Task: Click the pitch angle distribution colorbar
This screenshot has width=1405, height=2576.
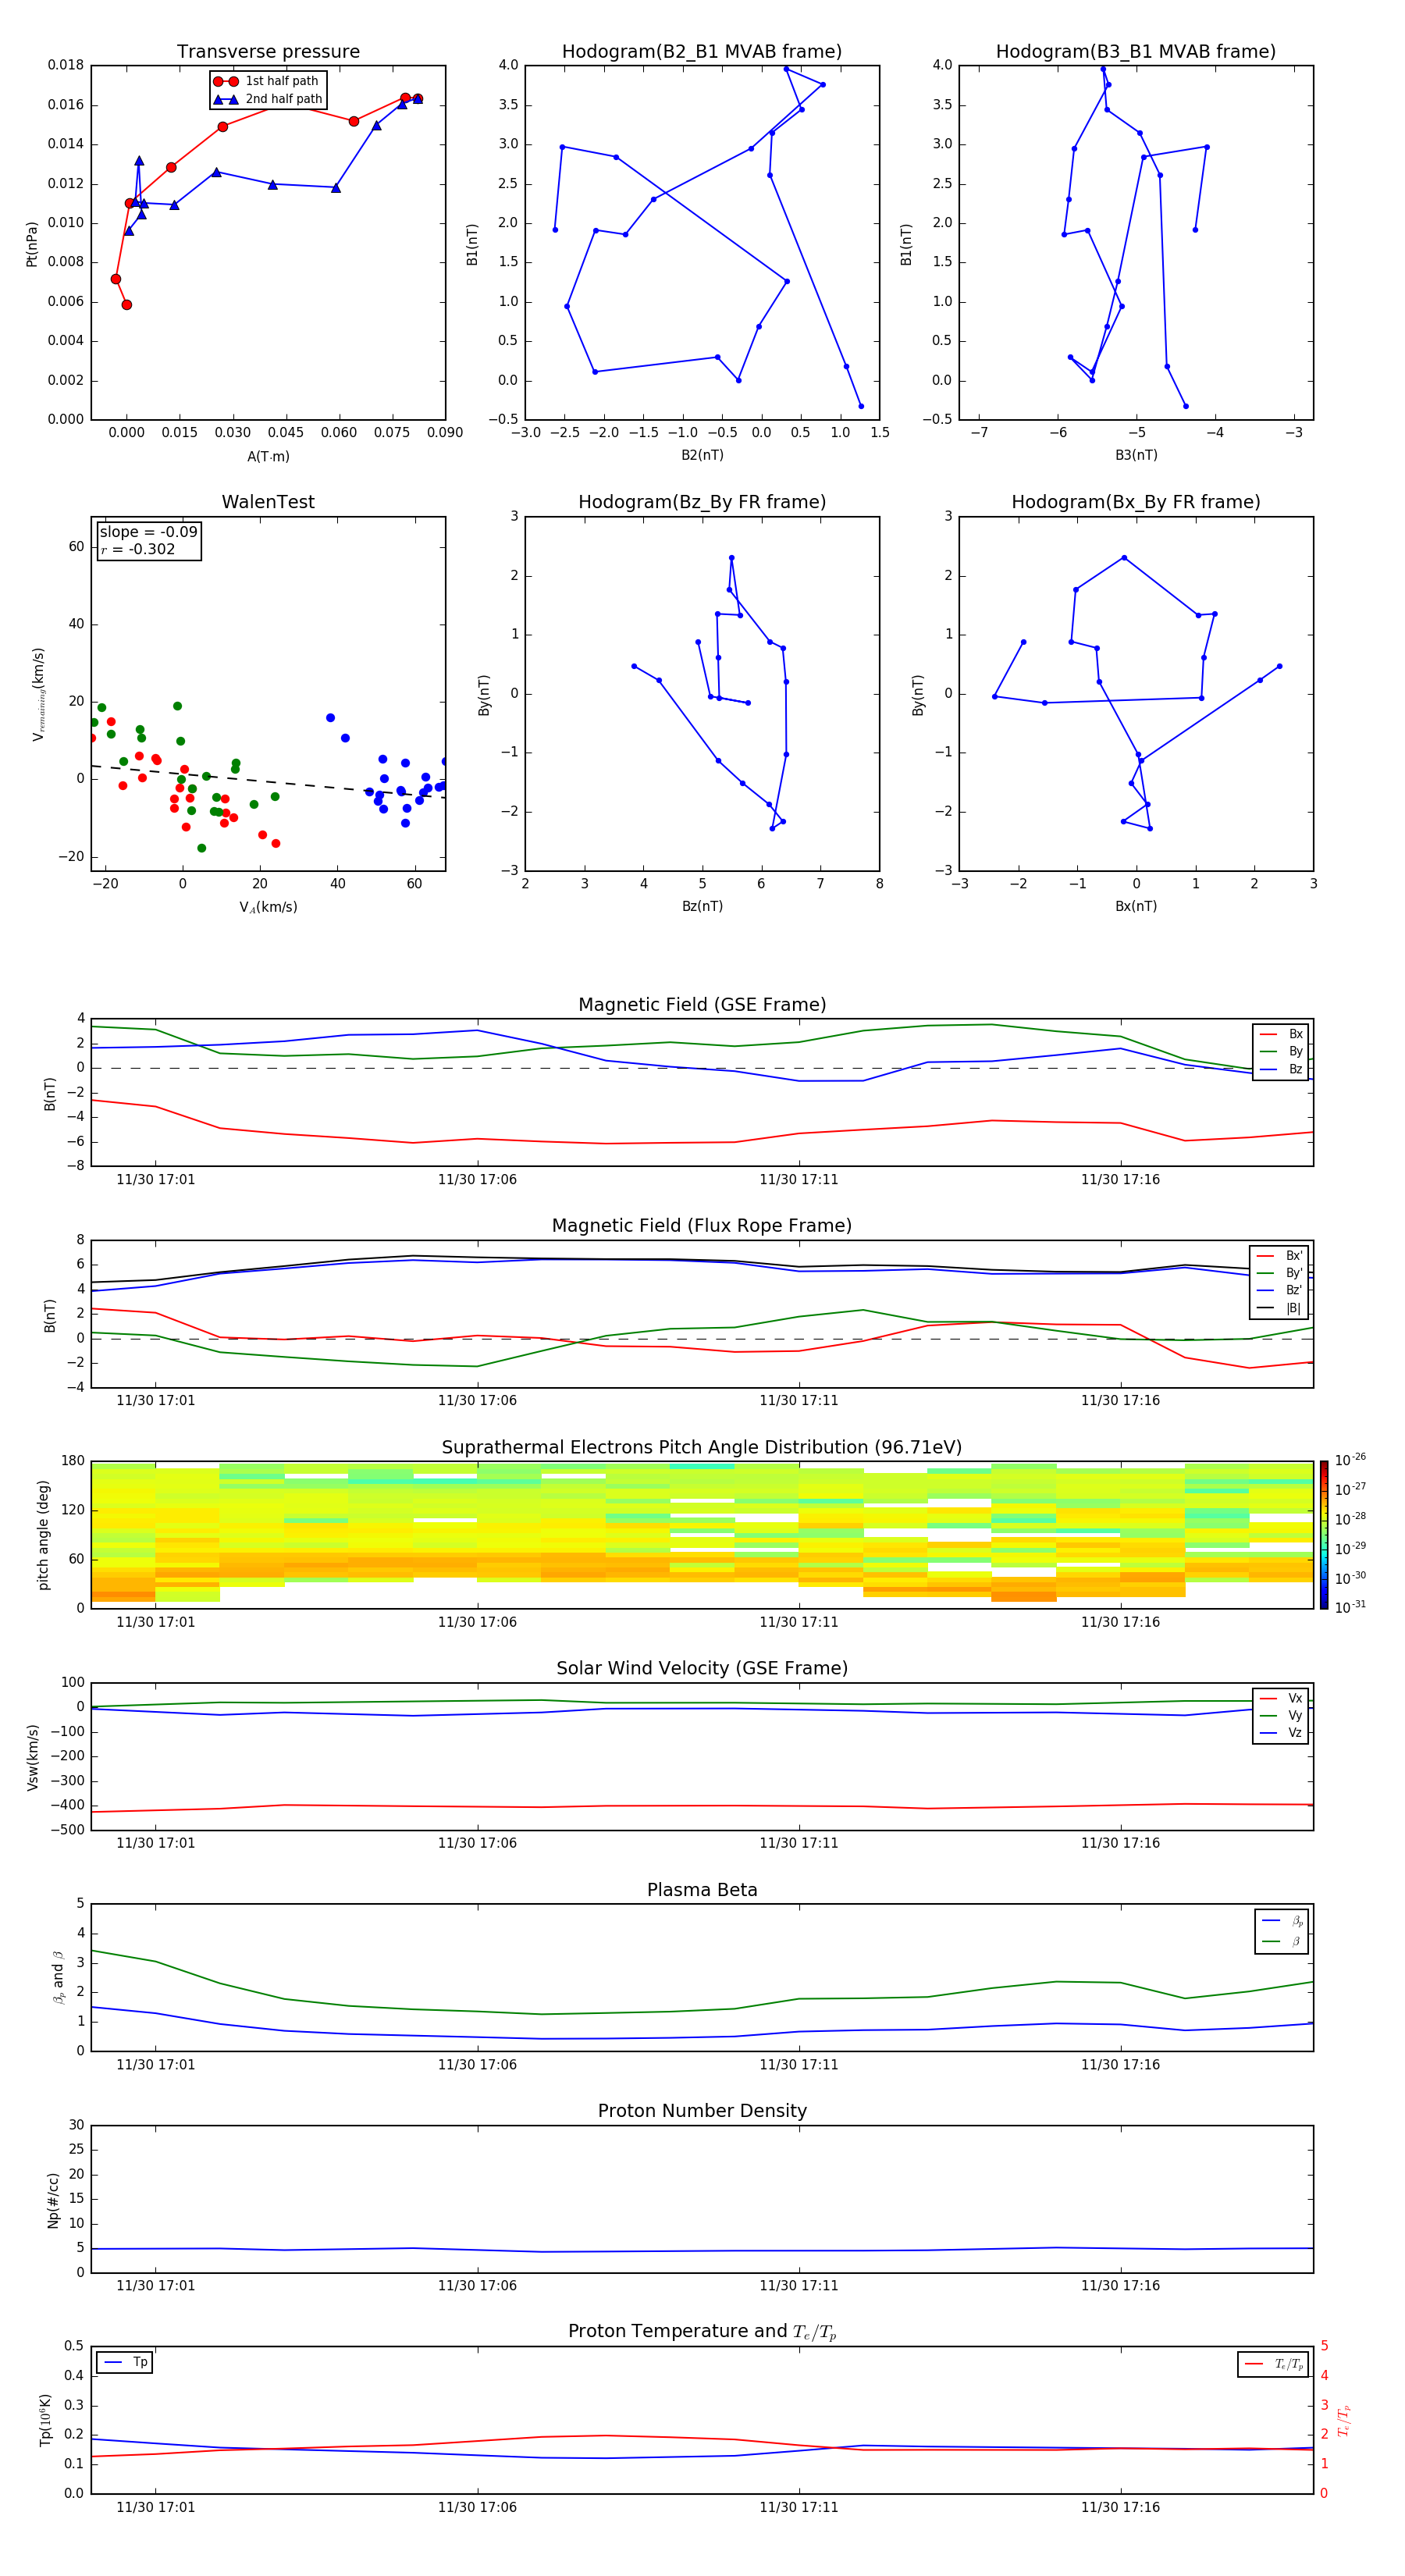Action: (x=1324, y=1535)
